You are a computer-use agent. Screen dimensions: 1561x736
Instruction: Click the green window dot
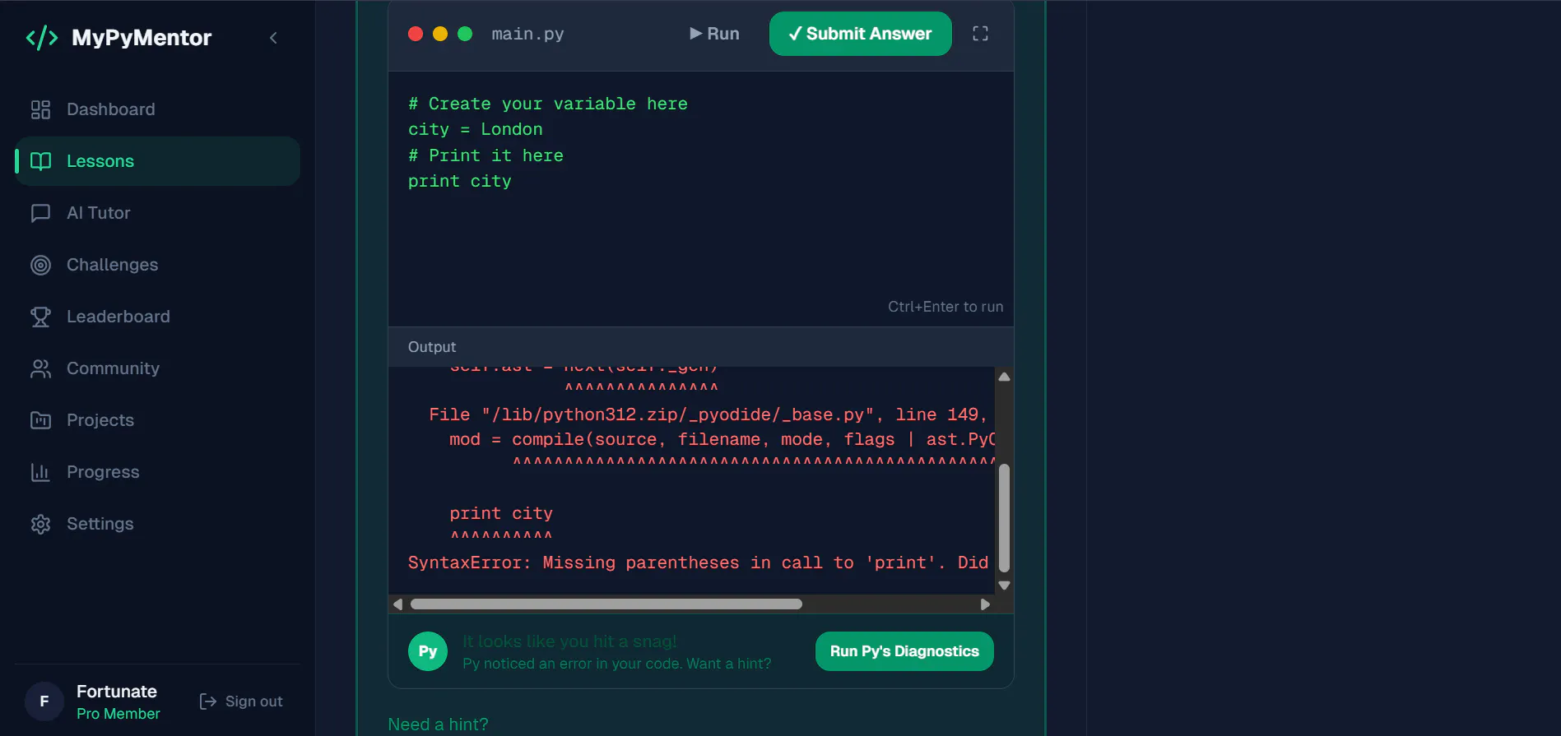coord(465,34)
